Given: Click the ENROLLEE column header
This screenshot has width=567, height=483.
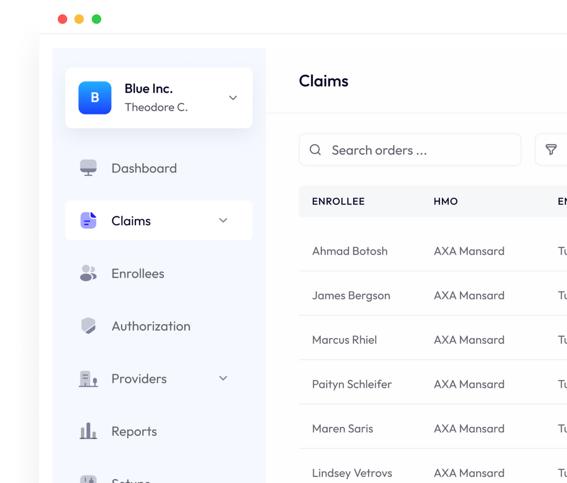Looking at the screenshot, I should 338,201.
